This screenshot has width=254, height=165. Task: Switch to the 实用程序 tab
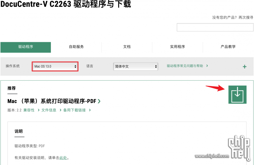(x=177, y=47)
